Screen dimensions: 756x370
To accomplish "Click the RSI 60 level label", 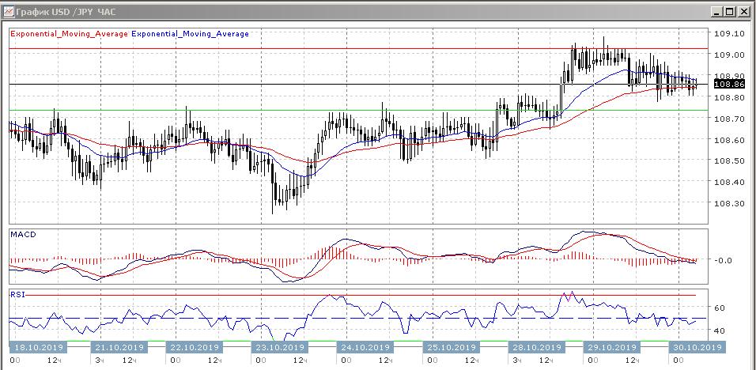I will click(720, 308).
